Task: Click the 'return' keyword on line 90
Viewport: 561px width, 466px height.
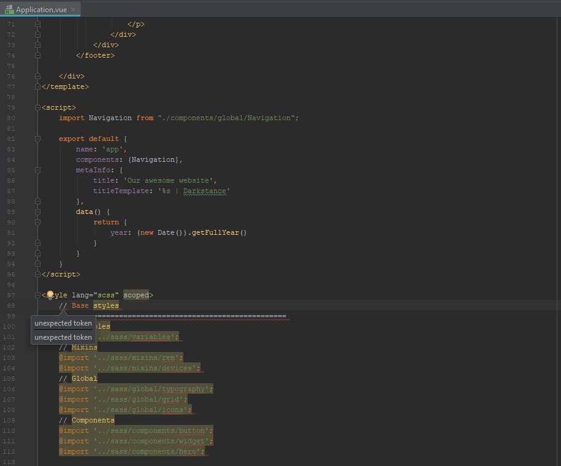Action: coord(106,222)
